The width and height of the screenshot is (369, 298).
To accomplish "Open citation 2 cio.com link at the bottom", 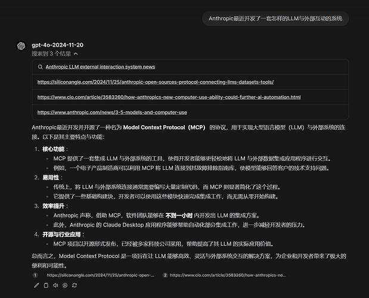I will pos(228,275).
